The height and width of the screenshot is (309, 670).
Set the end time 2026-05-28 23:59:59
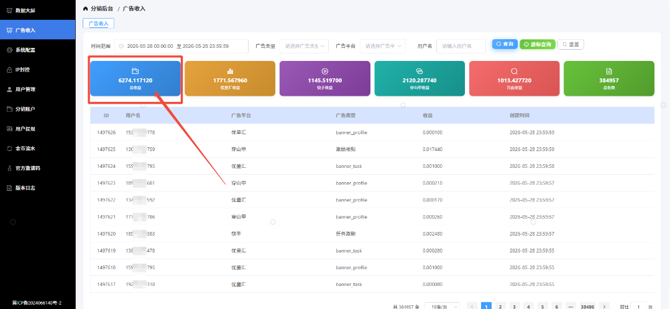[x=206, y=46]
